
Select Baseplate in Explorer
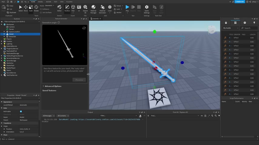tap(12, 37)
